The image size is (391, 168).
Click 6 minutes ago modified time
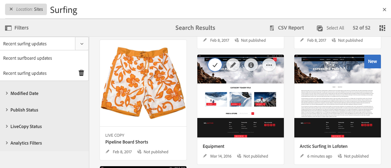pyautogui.click(x=320, y=156)
